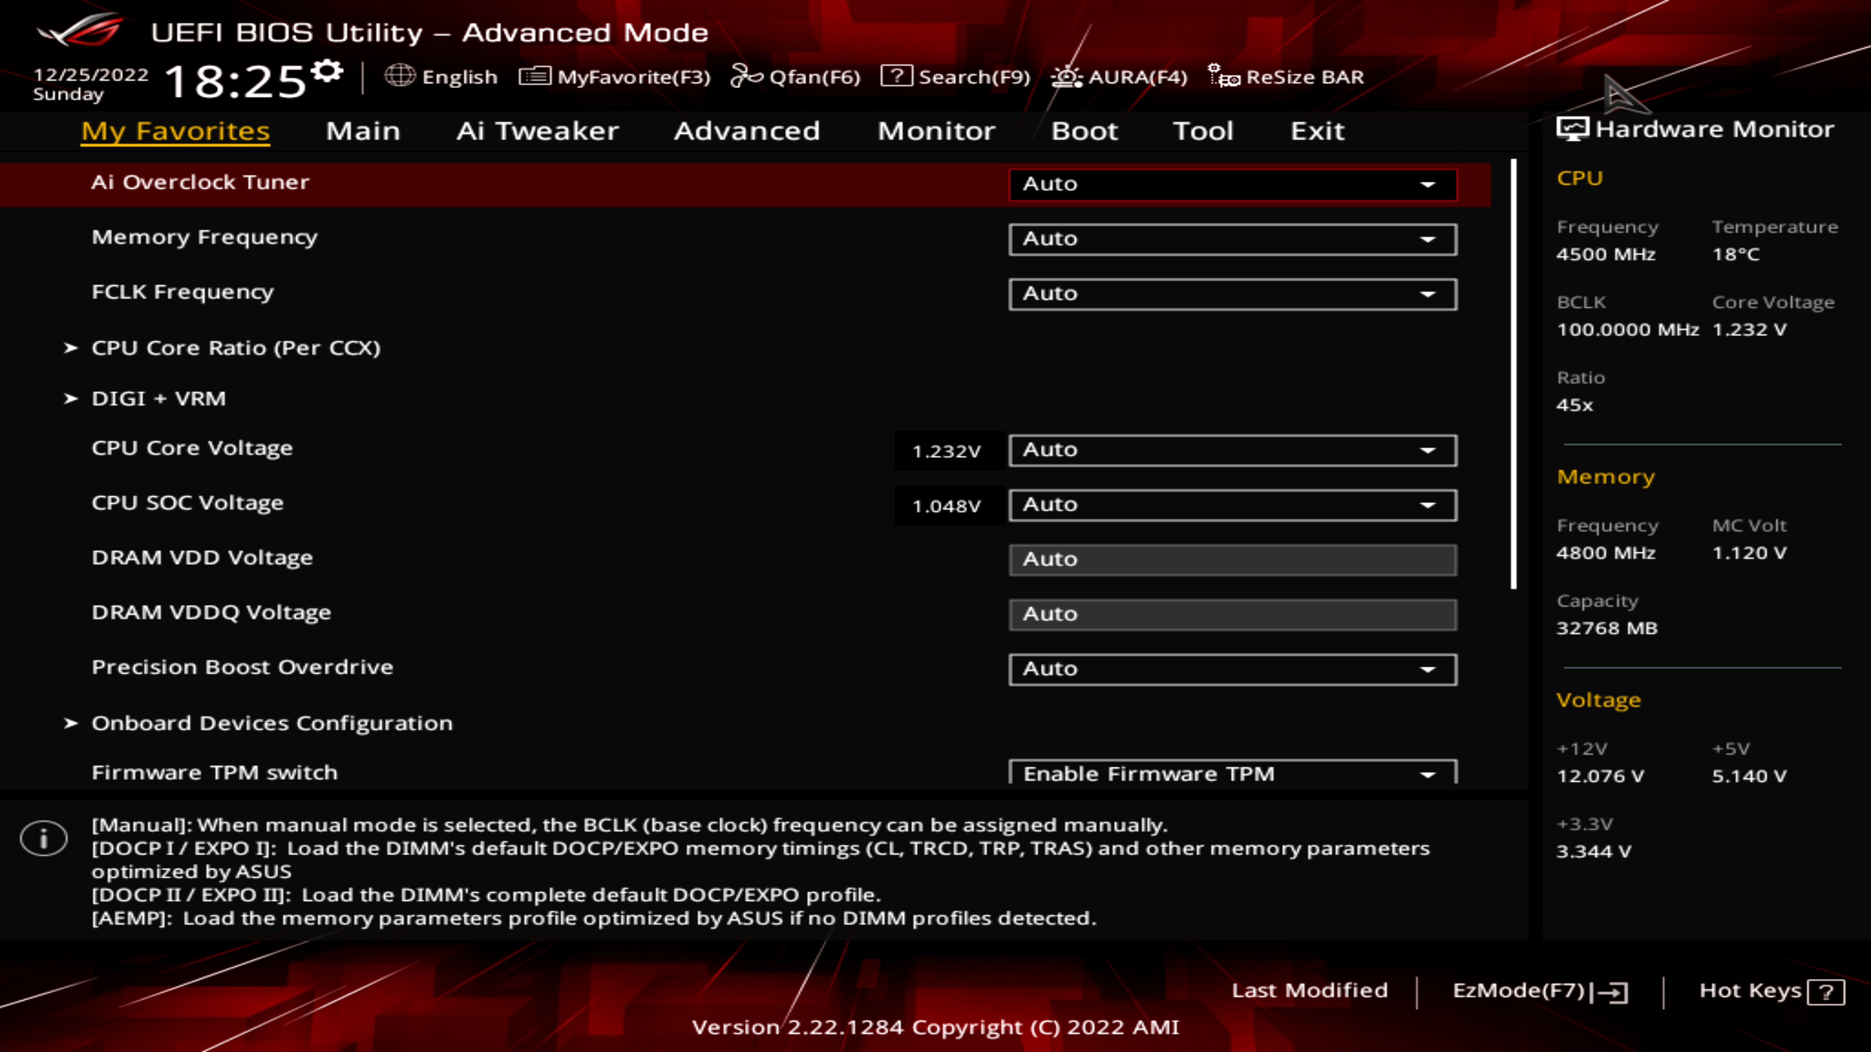The image size is (1871, 1052).
Task: Open Precision Boost Overdrive dropdown
Action: [x=1233, y=669]
